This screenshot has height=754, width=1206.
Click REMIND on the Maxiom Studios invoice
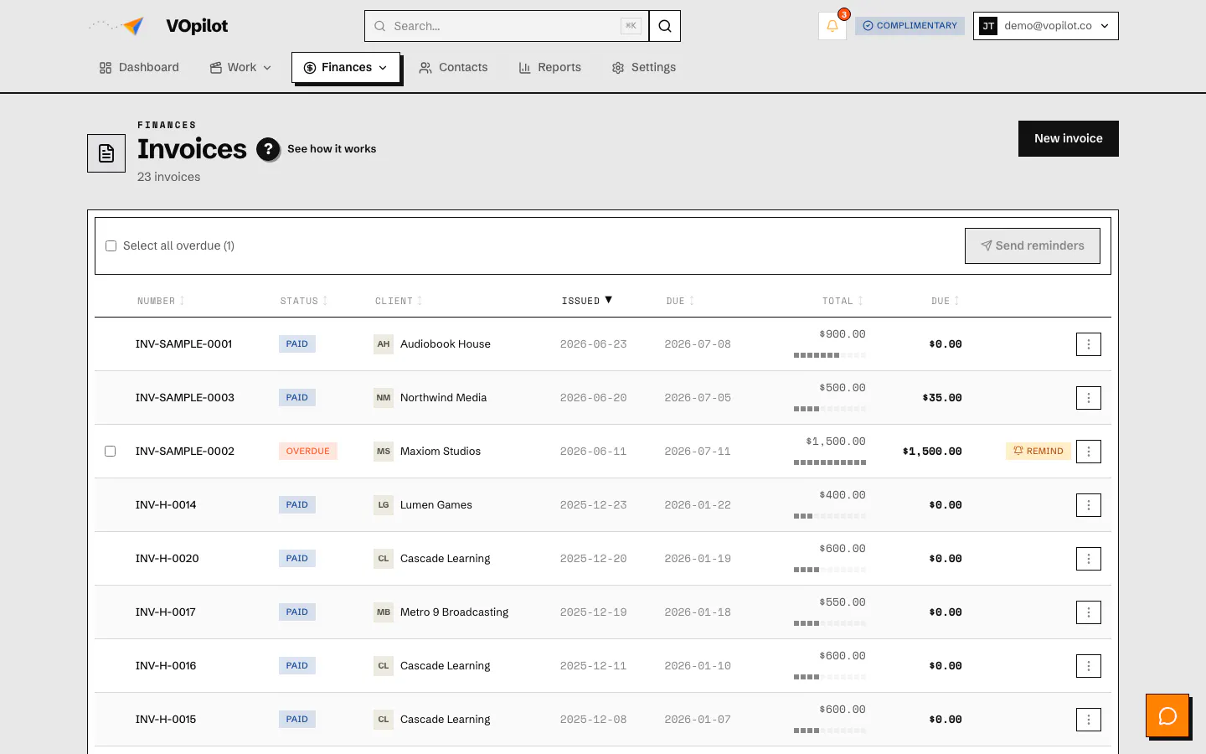[1038, 452]
